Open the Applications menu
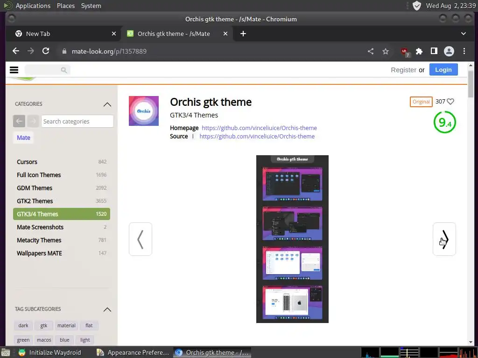Viewport: 478px width, 358px height. point(33,6)
